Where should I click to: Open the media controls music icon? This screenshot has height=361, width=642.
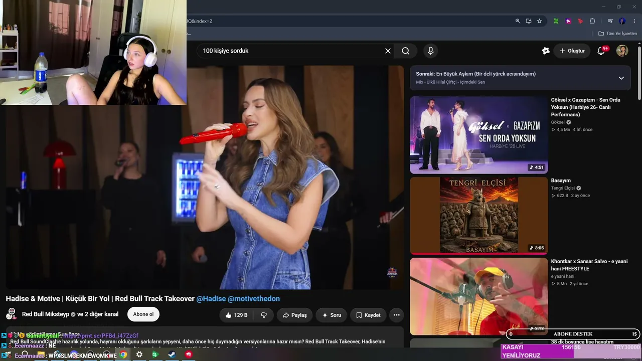(610, 21)
